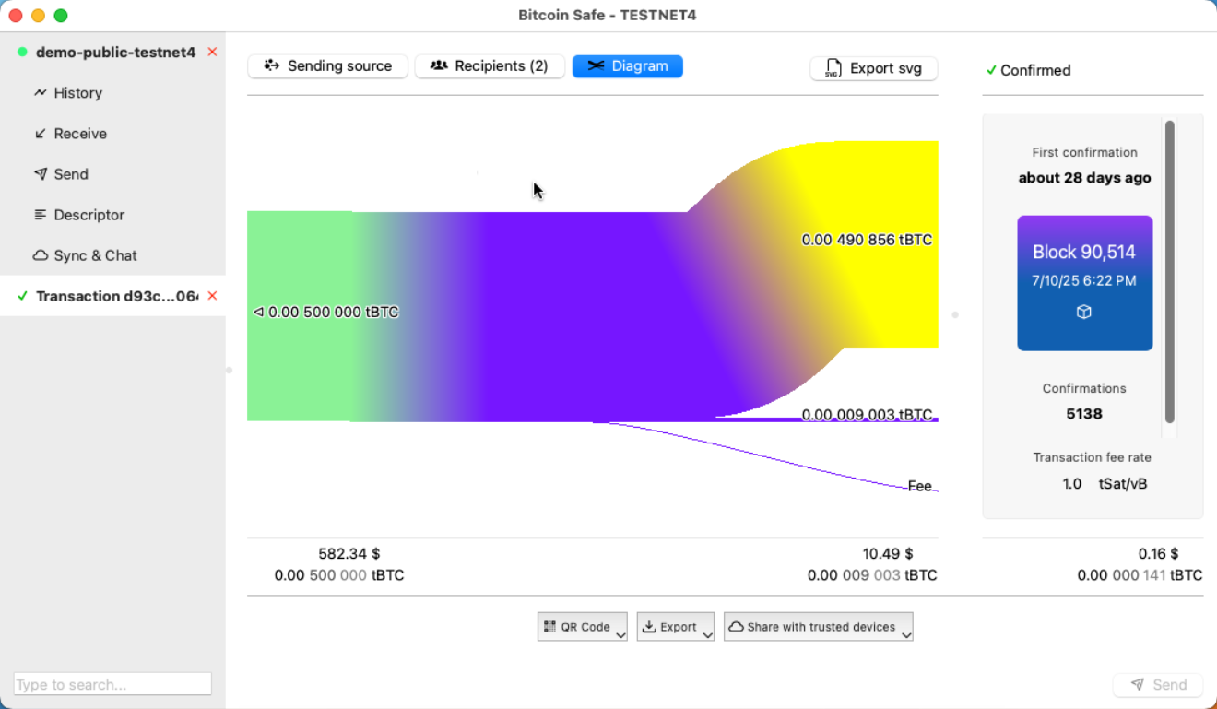Click the about 28 days ago text

(x=1084, y=178)
